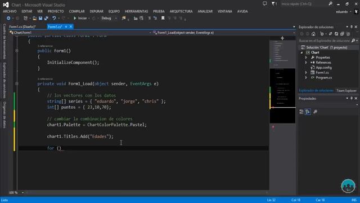Open the Explorador de servidores side tab
Screen dimensions: 360x203
click(x=4, y=80)
